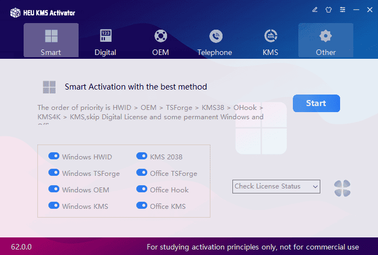Close the HEU KMS Activator window
The height and width of the screenshot is (255, 378).
(370, 10)
